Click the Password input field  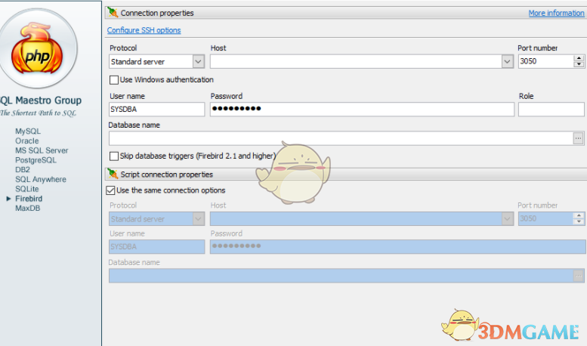coord(362,110)
